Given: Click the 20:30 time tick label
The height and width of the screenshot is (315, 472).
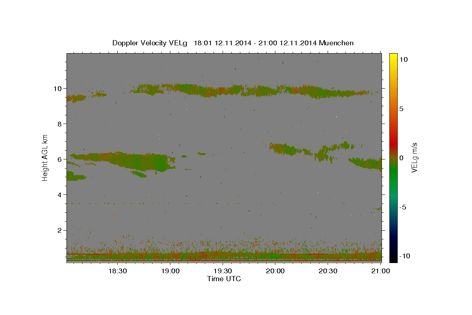Looking at the screenshot, I should (328, 271).
